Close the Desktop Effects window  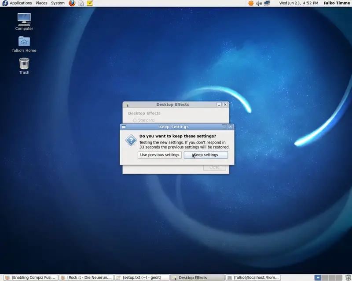tap(225, 104)
